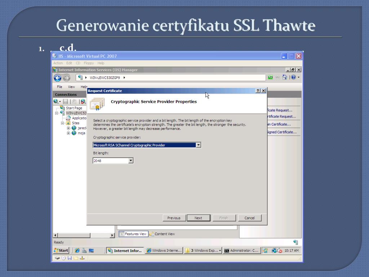Click the Virtual PC floppy status icon

(x=70, y=258)
